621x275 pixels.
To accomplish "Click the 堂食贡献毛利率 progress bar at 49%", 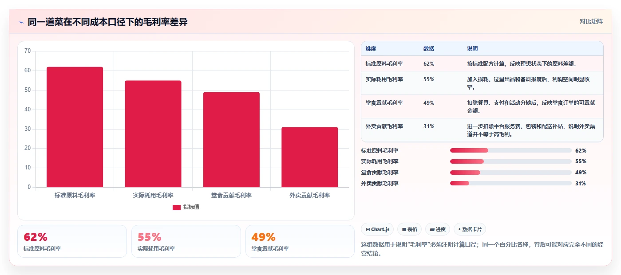I will [x=511, y=173].
